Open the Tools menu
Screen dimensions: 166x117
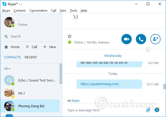click(x=73, y=11)
